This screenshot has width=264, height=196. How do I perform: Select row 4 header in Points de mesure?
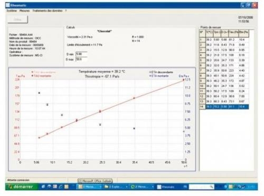click(x=202, y=55)
